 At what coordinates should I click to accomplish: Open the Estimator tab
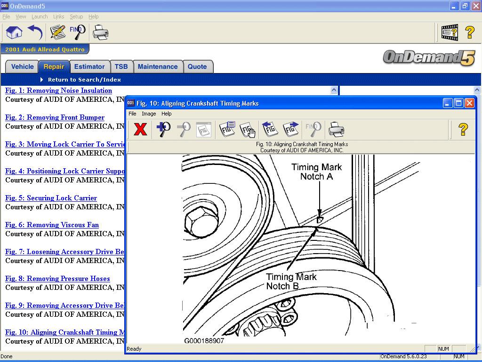coord(89,66)
